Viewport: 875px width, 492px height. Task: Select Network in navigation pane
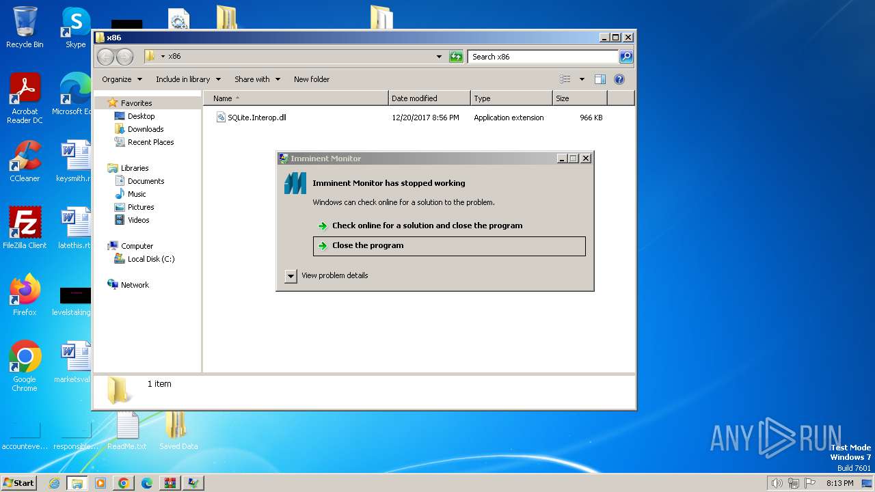click(x=135, y=285)
